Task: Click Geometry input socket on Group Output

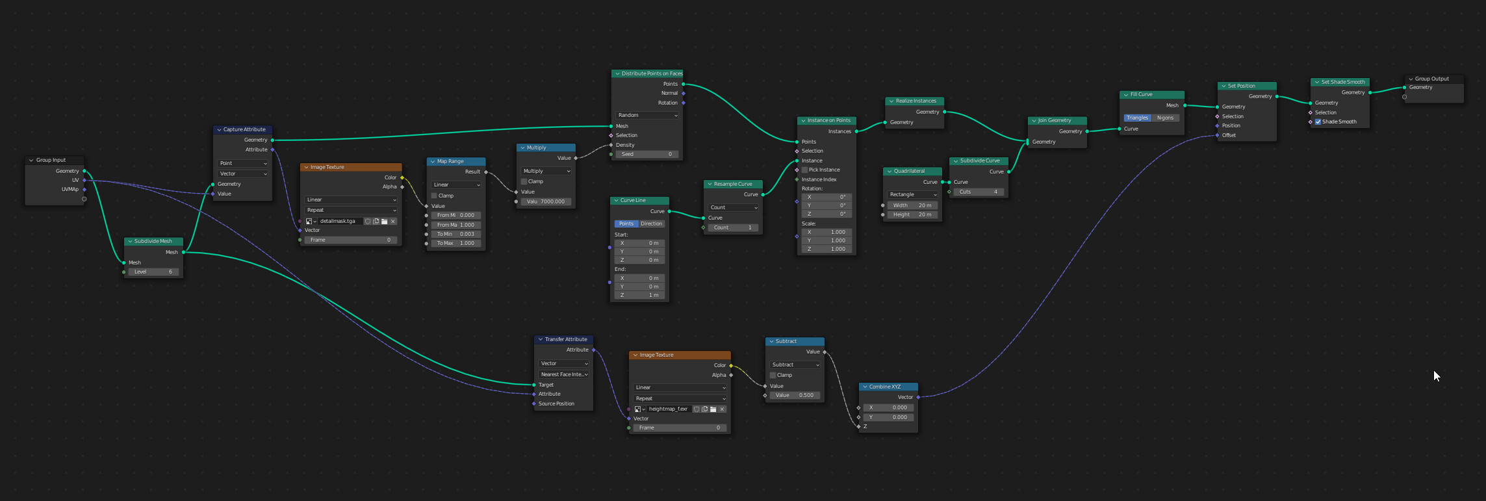Action: coord(1404,87)
